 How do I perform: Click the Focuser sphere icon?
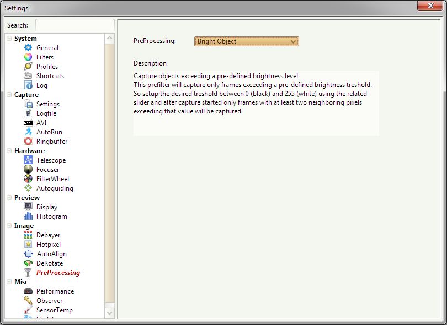pyautogui.click(x=28, y=169)
